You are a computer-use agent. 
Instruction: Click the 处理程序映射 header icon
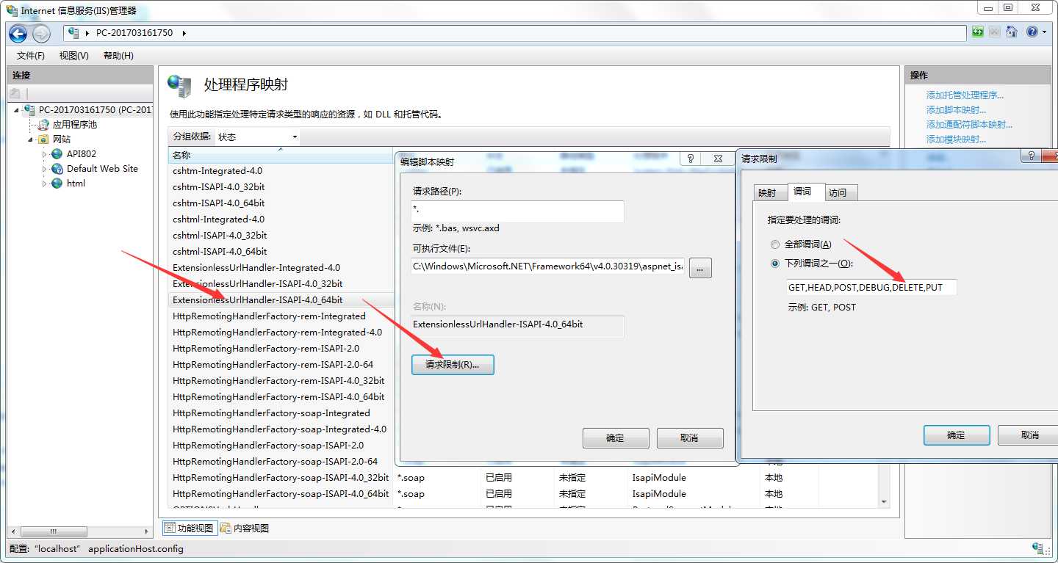tap(179, 86)
